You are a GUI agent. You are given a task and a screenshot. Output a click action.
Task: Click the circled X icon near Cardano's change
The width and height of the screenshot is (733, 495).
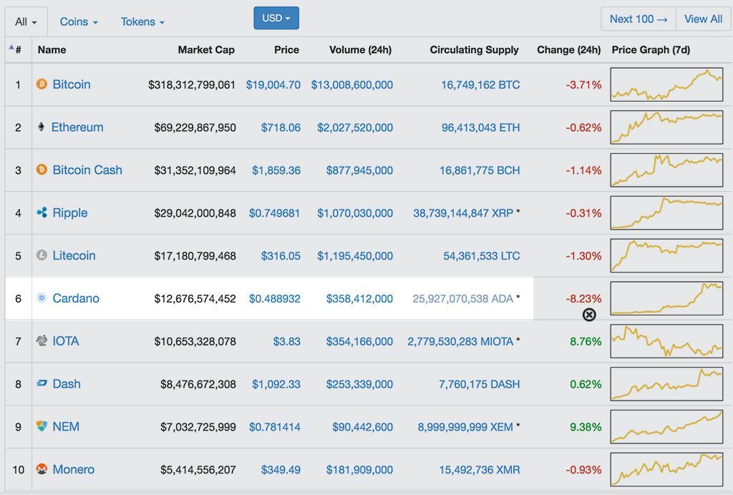tap(589, 315)
